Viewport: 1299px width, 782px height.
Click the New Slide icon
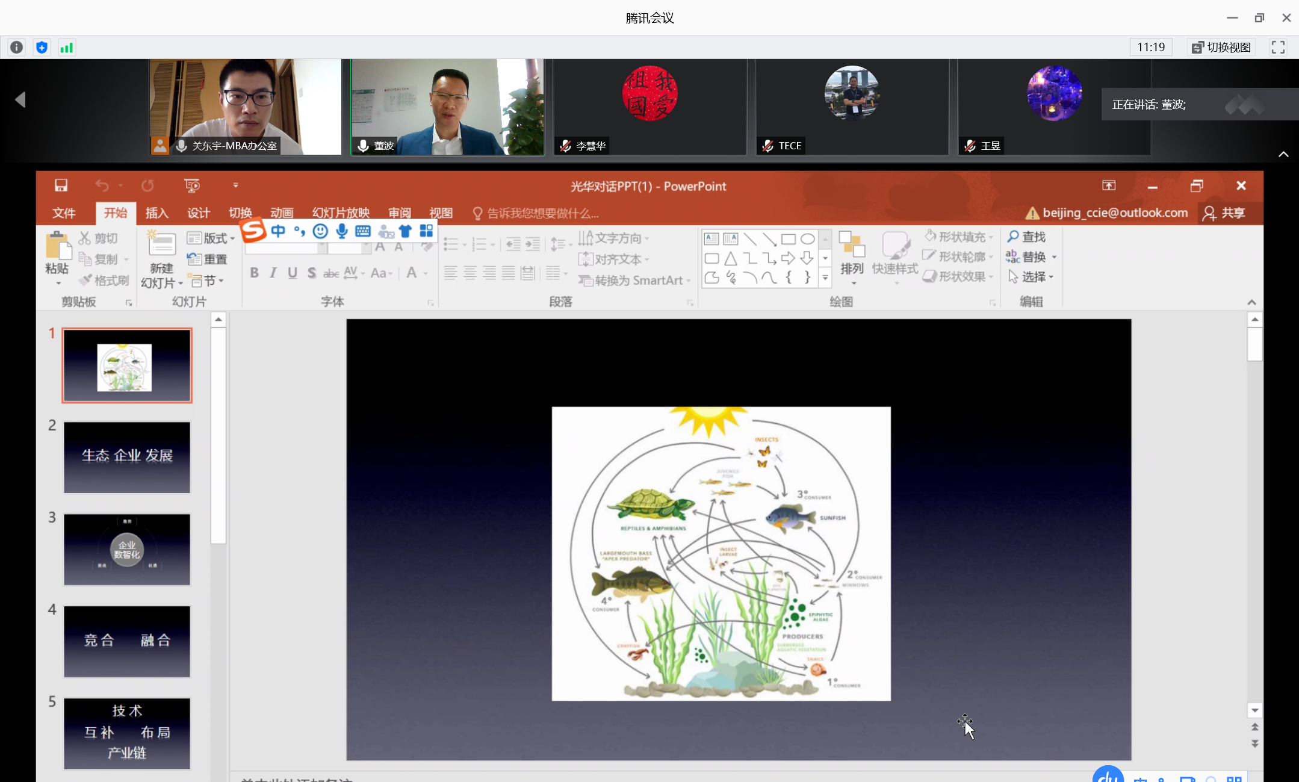(x=161, y=244)
